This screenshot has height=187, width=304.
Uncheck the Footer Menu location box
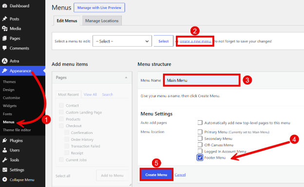pos(200,158)
